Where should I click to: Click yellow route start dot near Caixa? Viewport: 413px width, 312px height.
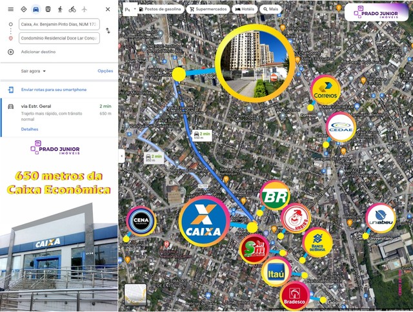[252, 227]
